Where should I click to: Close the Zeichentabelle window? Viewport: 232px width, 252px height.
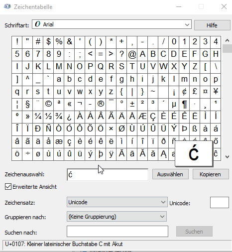click(224, 6)
